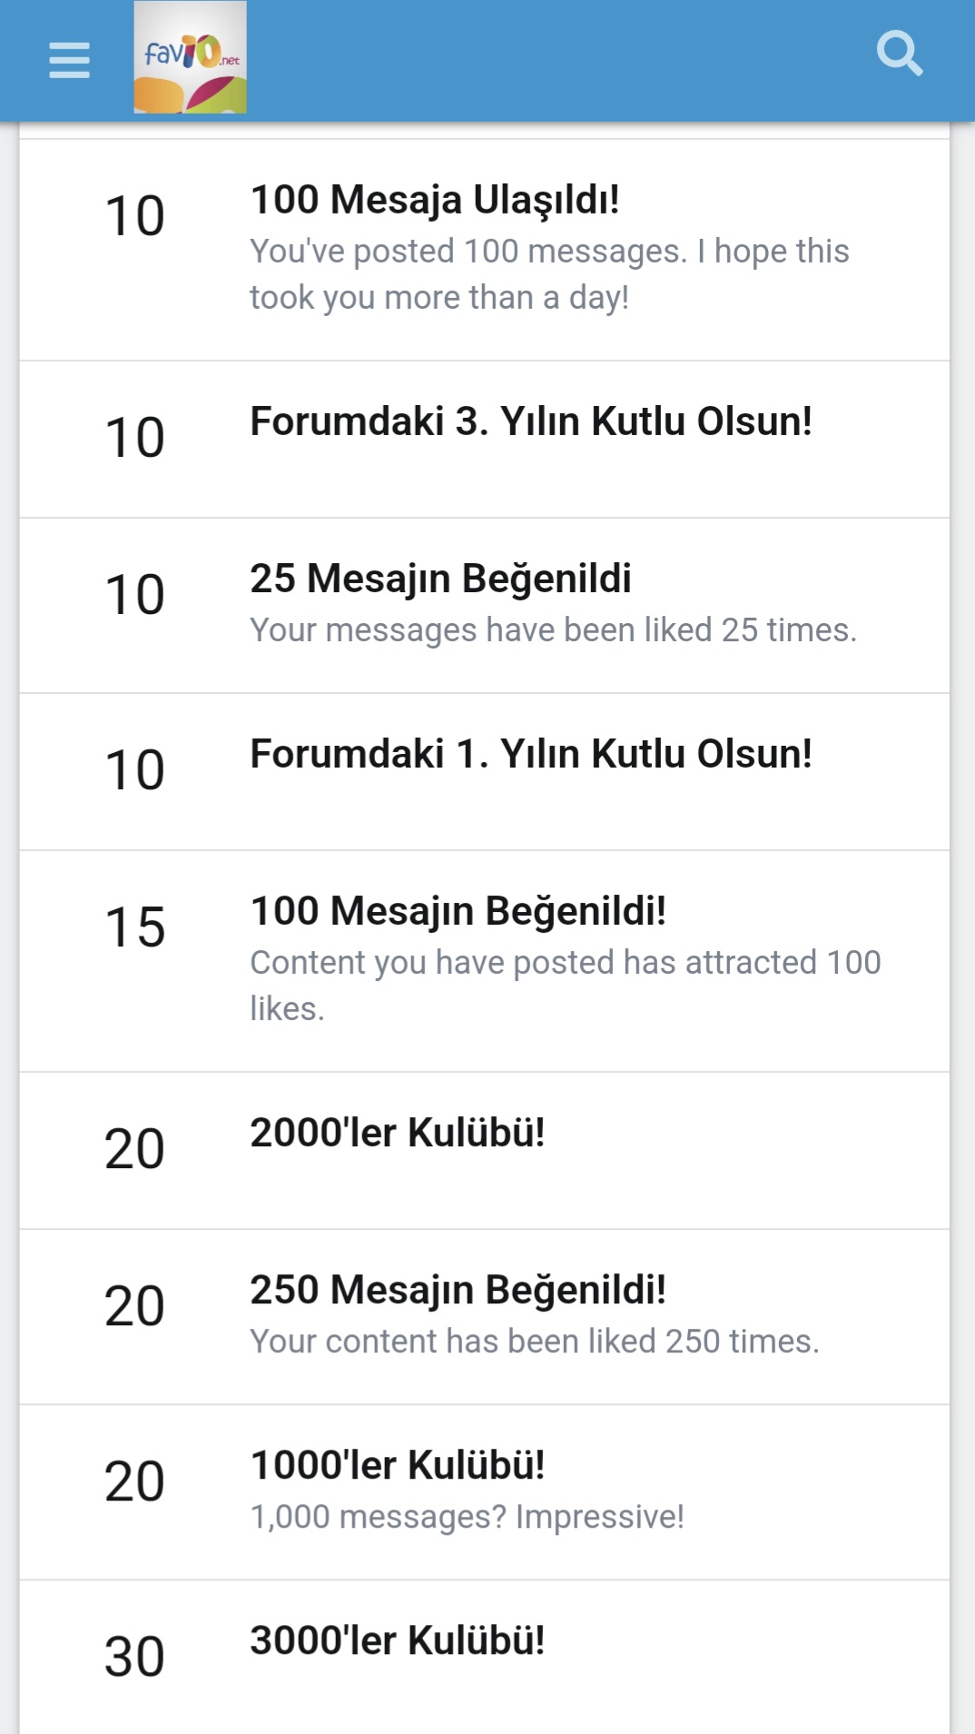The image size is (975, 1734).
Task: Click the 30 points value
Action: click(x=134, y=1657)
